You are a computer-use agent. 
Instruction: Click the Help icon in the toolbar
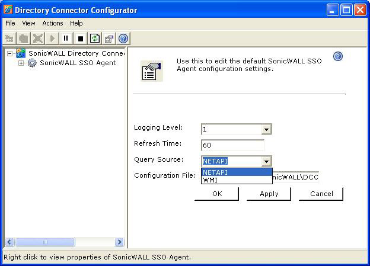point(123,39)
